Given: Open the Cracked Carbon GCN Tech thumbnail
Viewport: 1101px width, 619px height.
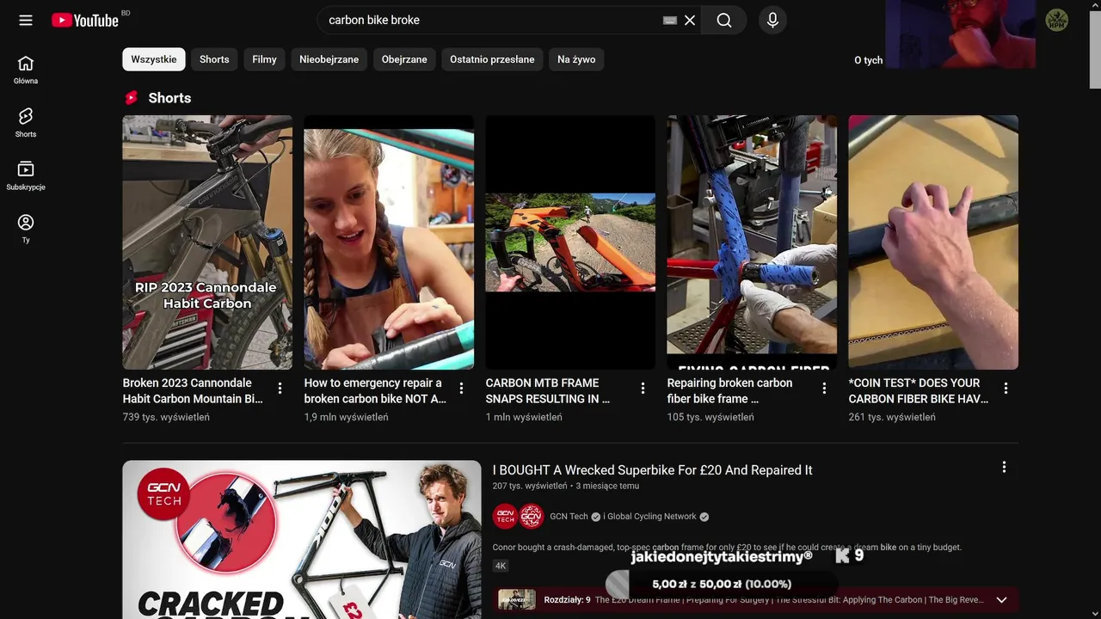Looking at the screenshot, I should (x=302, y=540).
